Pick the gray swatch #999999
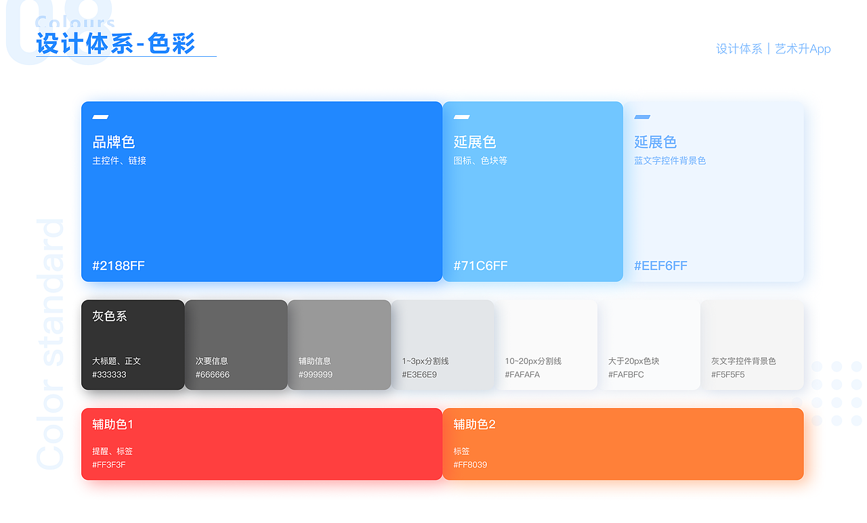Image resolution: width=867 pixels, height=523 pixels. (x=339, y=344)
